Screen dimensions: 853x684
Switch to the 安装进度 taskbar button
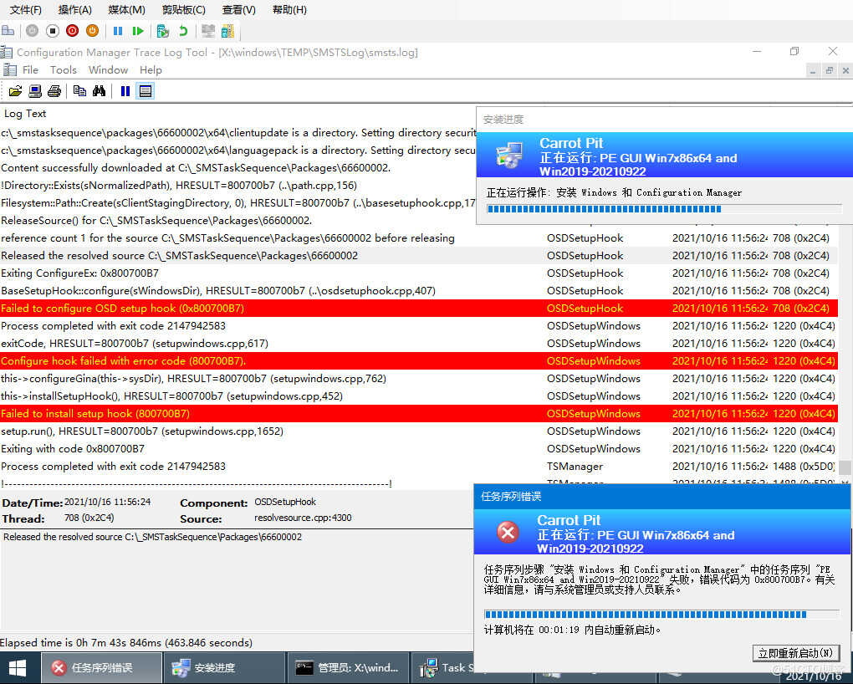(224, 667)
